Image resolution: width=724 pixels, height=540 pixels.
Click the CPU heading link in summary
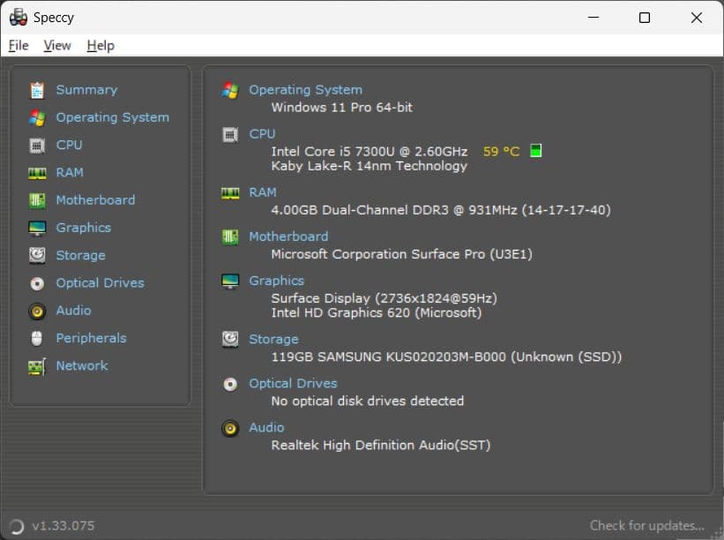pos(262,134)
